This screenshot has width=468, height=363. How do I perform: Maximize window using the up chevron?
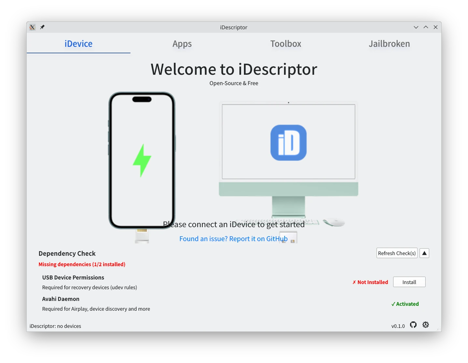coord(426,27)
